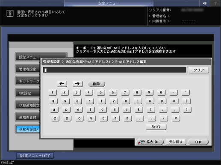Select the 設定メニュー tab at top

(x=109, y=3)
